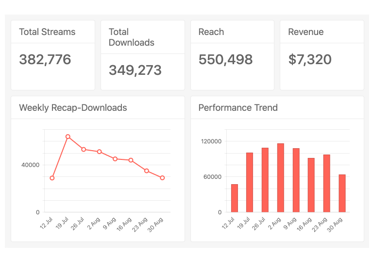Click the 30 Aug bar in Performance Trend
The width and height of the screenshot is (374, 277).
coord(342,193)
